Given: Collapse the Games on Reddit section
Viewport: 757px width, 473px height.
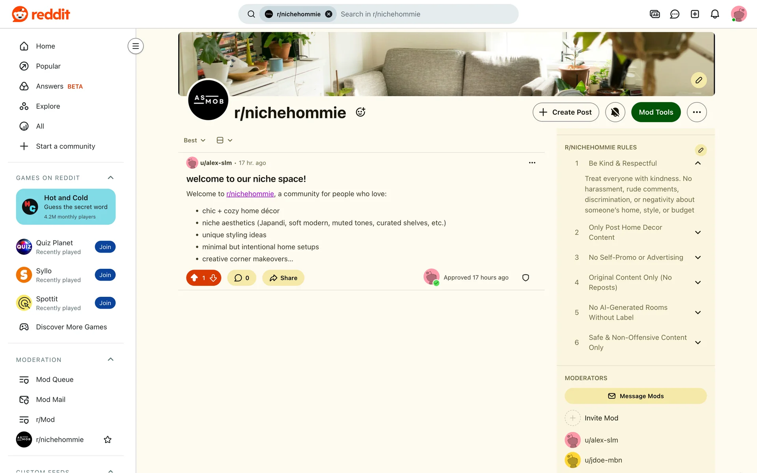Looking at the screenshot, I should [111, 178].
